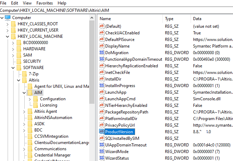Image resolution: width=233 pixels, height=161 pixels.
Task: Select the SECURITY key folder icon
Action: tap(19, 61)
